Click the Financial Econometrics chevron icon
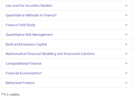 [126, 73]
